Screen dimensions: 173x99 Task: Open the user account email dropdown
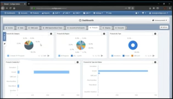pyautogui.click(x=159, y=13)
